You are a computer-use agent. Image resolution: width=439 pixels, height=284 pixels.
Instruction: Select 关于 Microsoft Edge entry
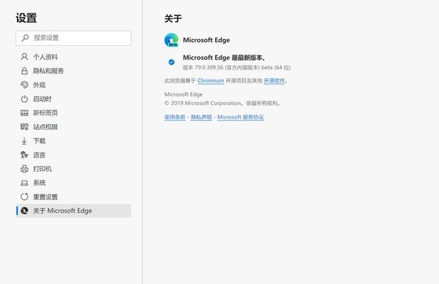click(73, 211)
